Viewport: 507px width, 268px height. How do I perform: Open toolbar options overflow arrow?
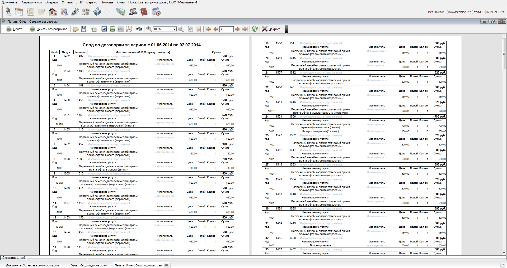(287, 32)
